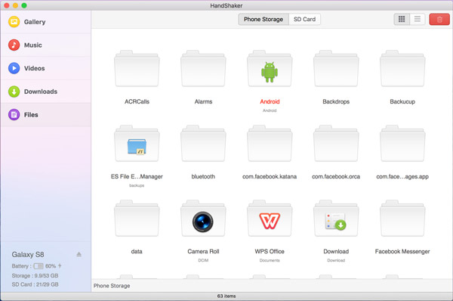The height and width of the screenshot is (301, 453).
Task: Click the Phone Storage path breadcrumb
Action: pos(112,286)
